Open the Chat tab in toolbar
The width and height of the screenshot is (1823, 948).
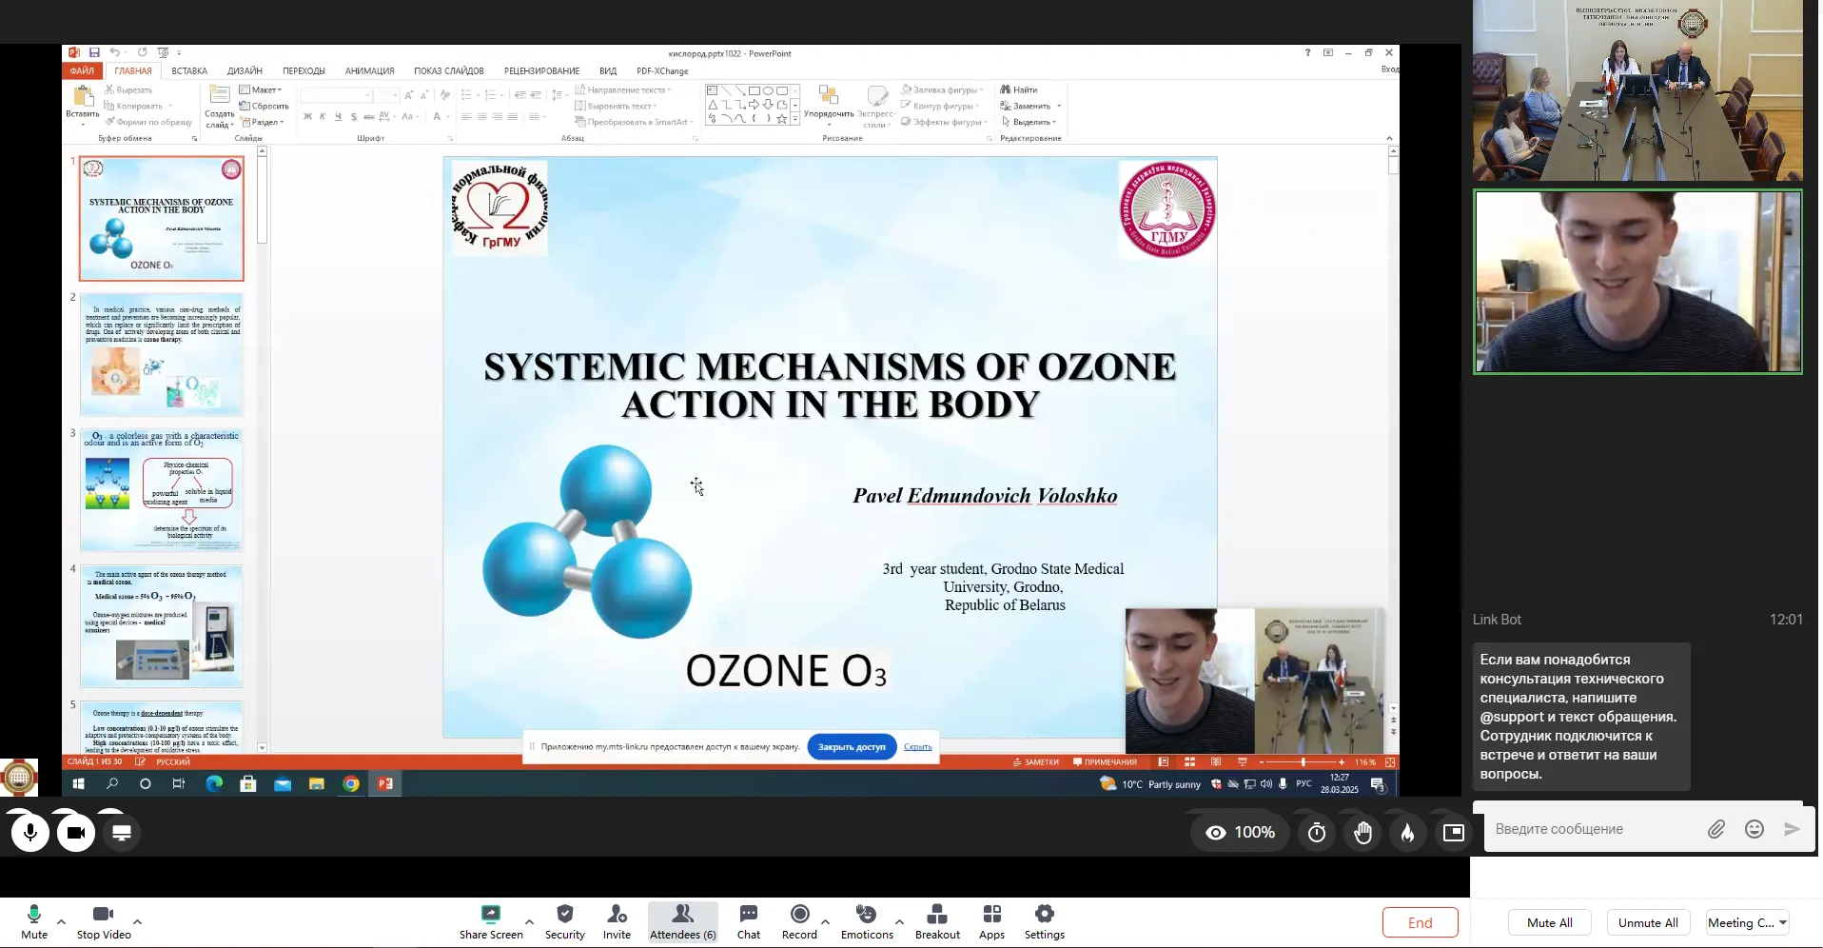tap(749, 921)
